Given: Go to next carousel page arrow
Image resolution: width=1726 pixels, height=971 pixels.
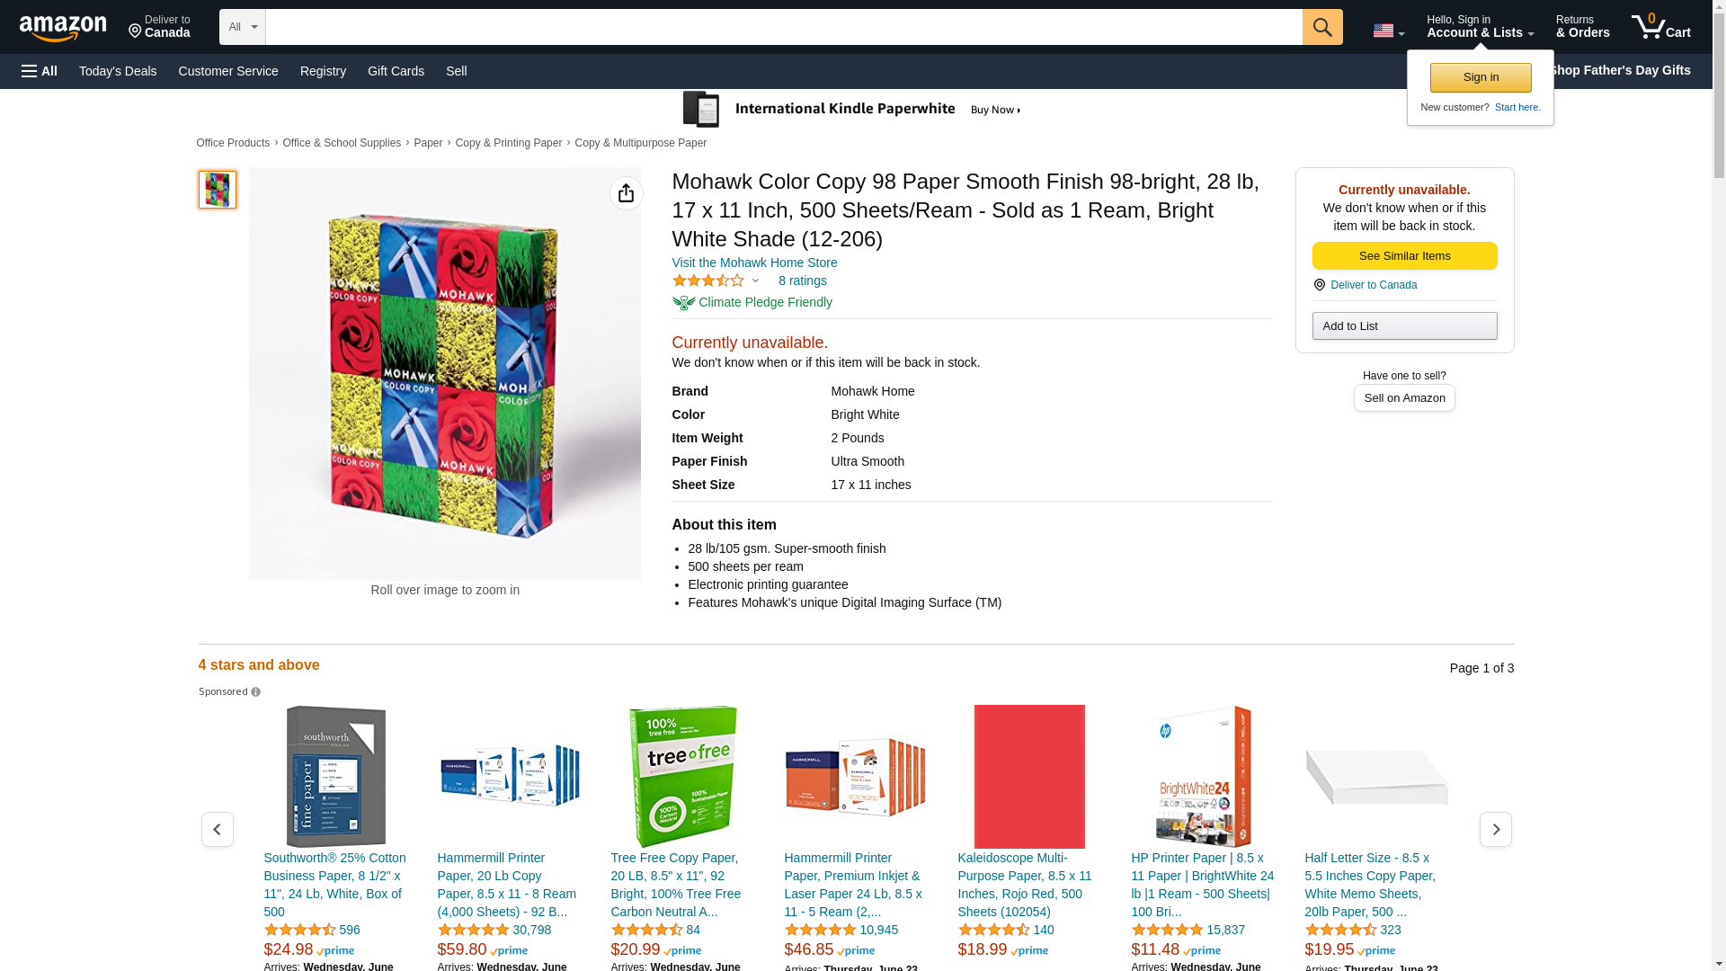Looking at the screenshot, I should (x=1495, y=829).
